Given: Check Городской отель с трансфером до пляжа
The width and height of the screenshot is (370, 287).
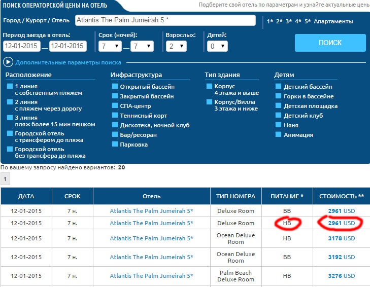Looking at the screenshot, I should [10, 133].
